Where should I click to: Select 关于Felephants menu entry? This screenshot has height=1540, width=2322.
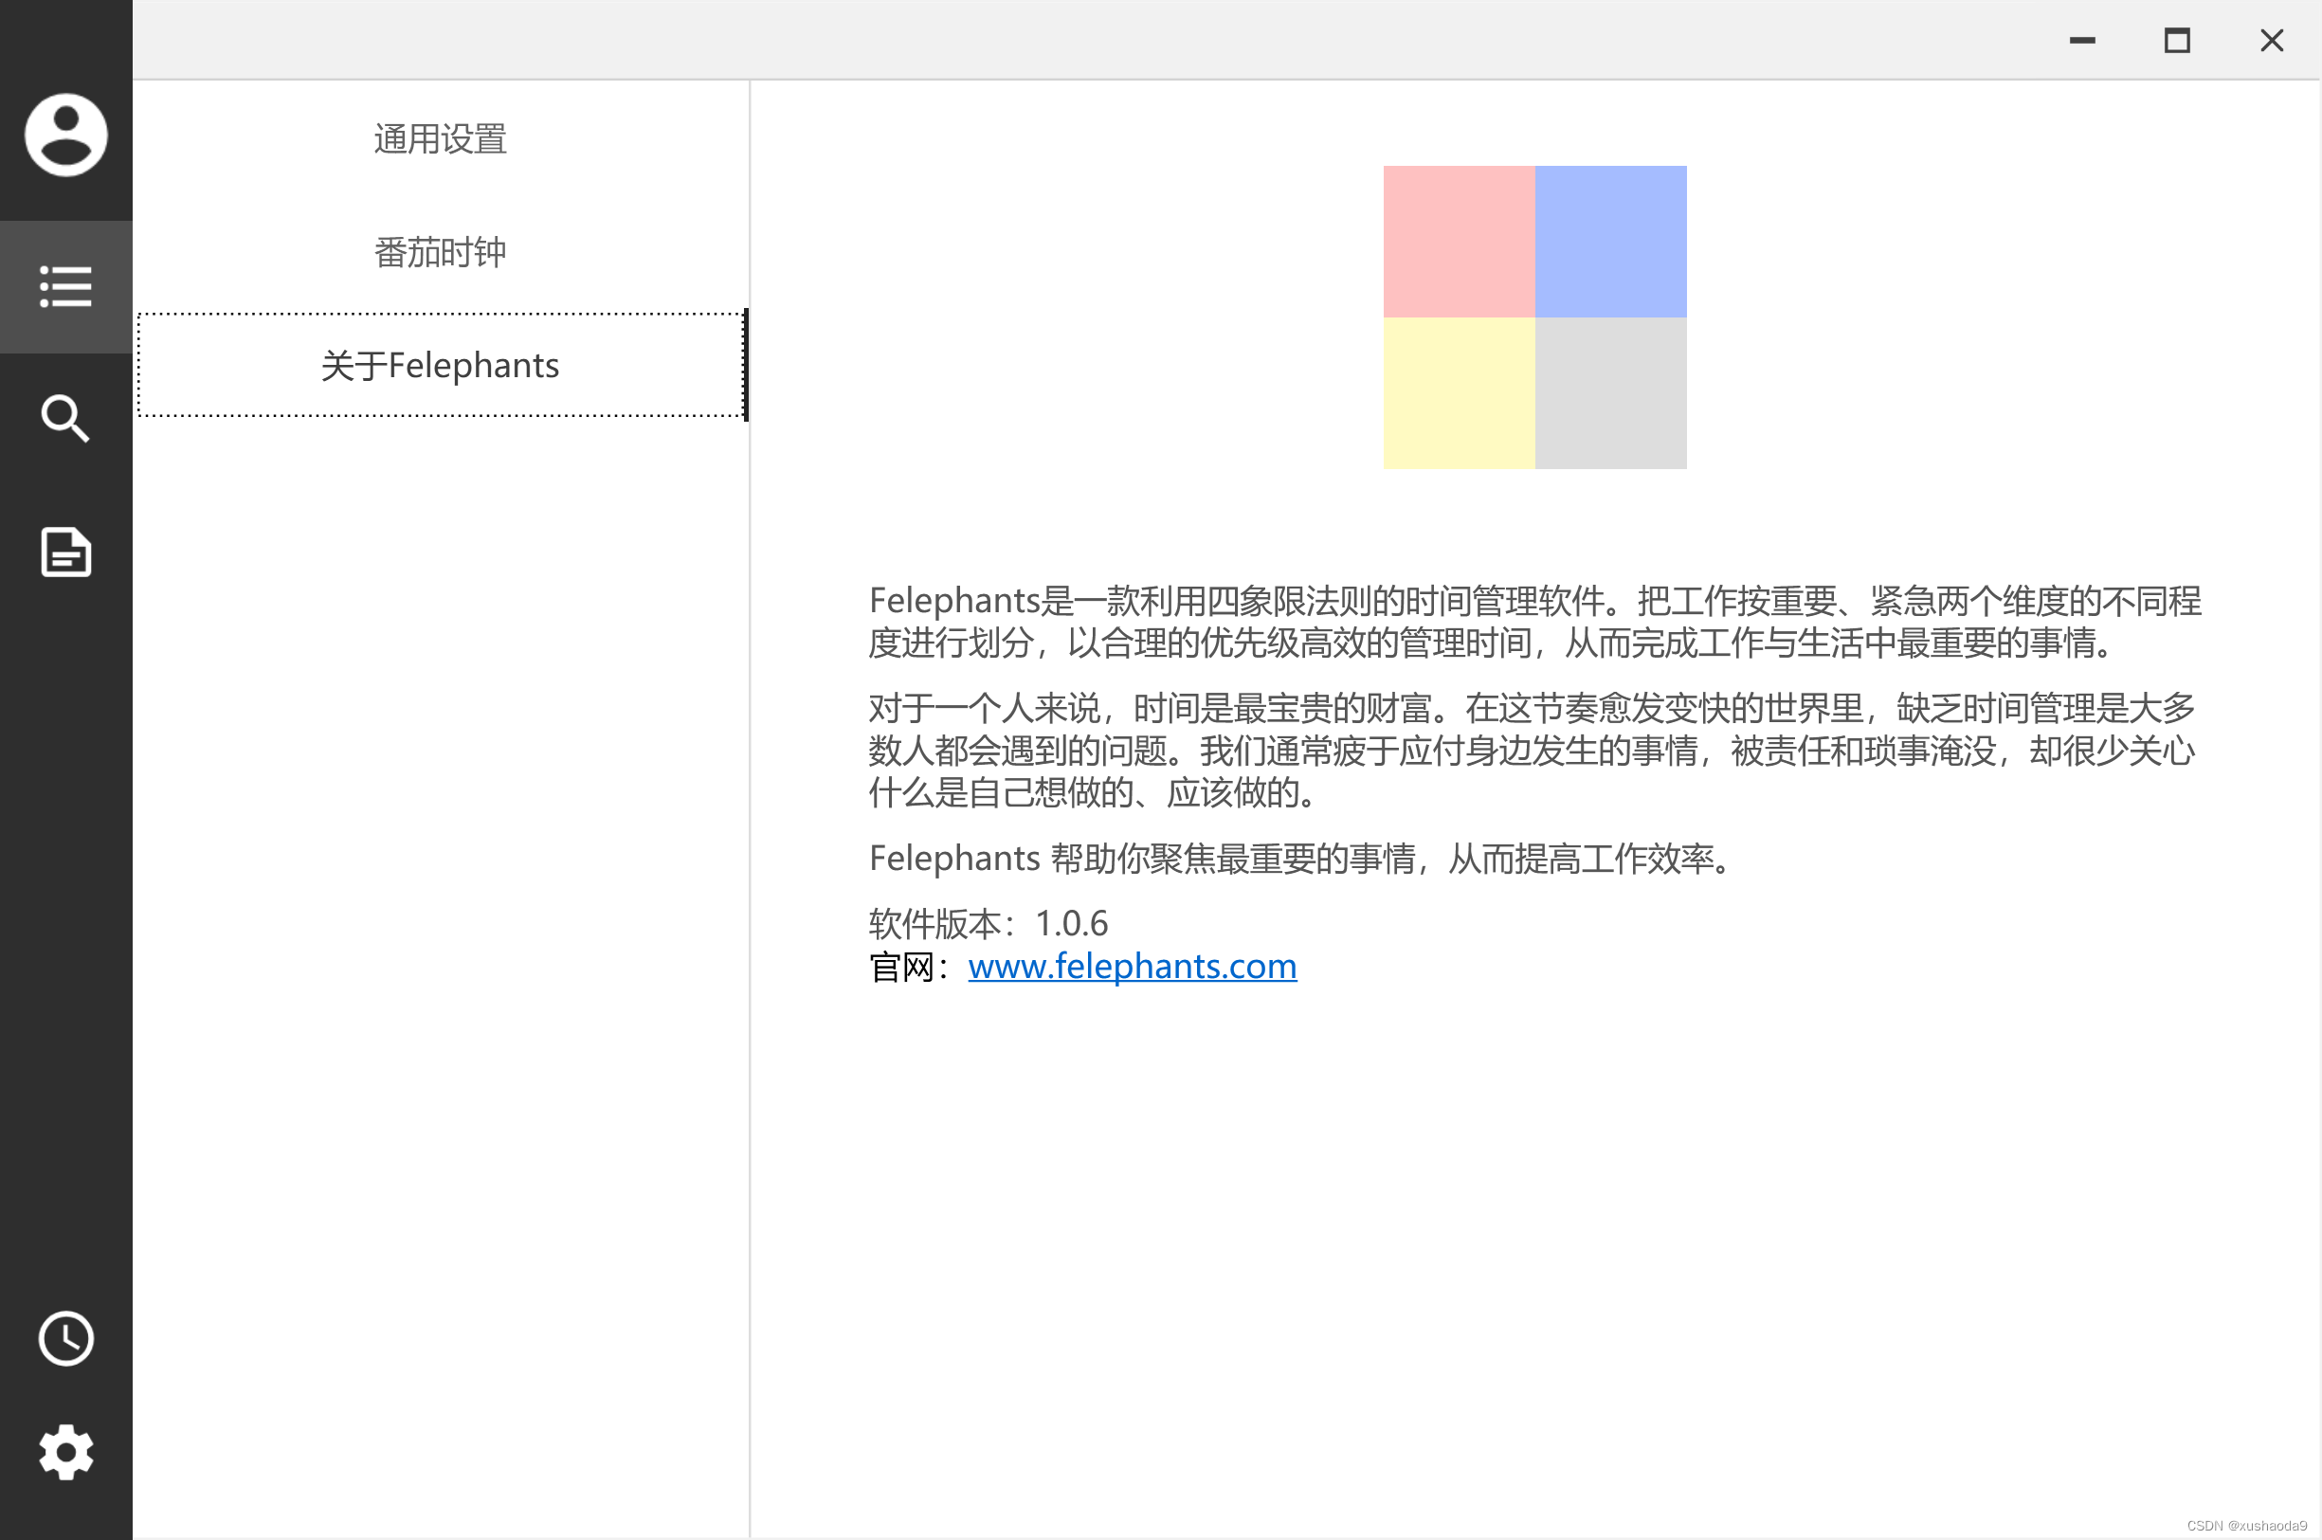(440, 366)
